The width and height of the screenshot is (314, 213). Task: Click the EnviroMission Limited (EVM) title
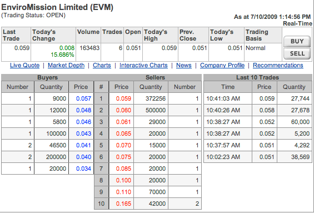(57, 7)
